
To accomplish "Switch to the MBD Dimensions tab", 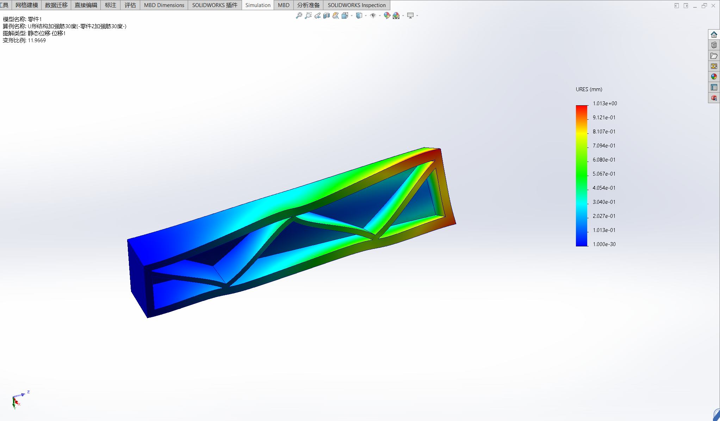I will [x=164, y=5].
